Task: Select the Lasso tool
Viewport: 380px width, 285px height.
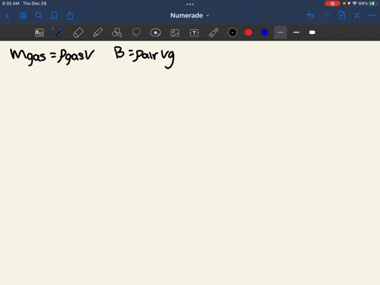Action: tap(136, 32)
